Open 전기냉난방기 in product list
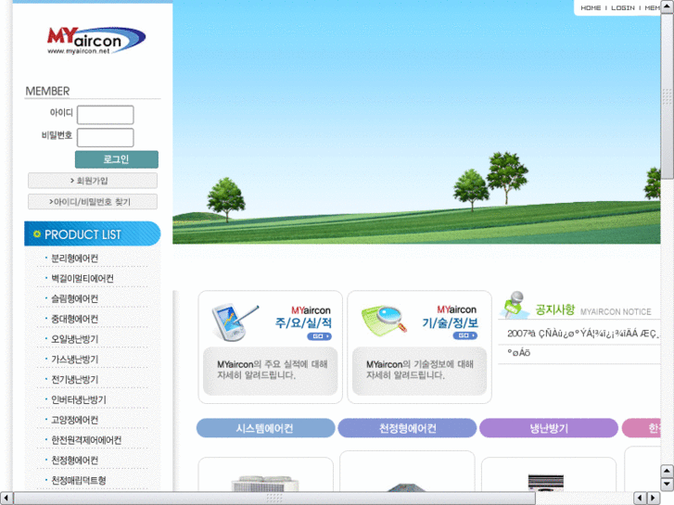674x505 pixels. [x=74, y=380]
